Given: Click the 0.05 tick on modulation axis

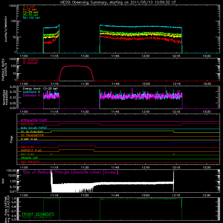Looking at the screenshot, I should (x=13, y=103).
